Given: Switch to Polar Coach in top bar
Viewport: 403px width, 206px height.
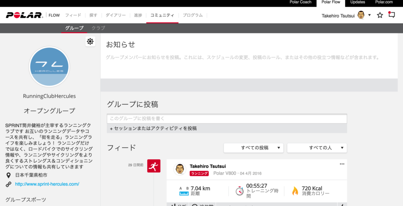Looking at the screenshot, I should [x=300, y=2].
